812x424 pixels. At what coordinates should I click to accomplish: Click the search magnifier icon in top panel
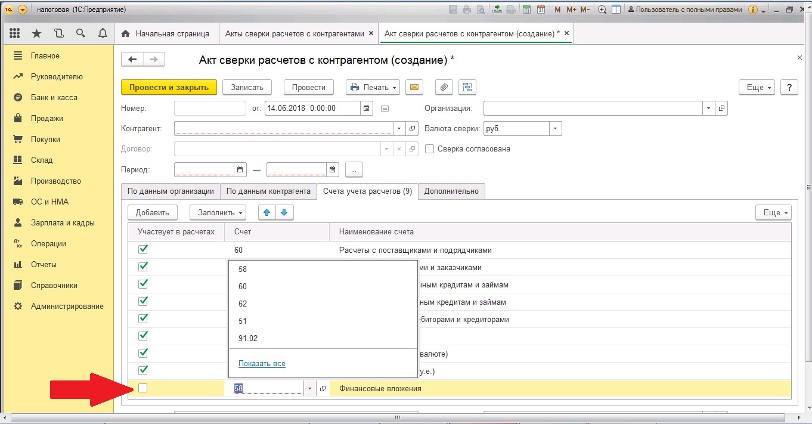(80, 33)
